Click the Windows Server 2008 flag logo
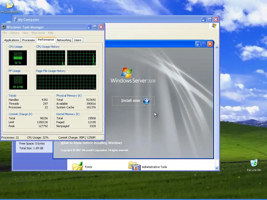The image size is (267, 200). click(x=126, y=73)
